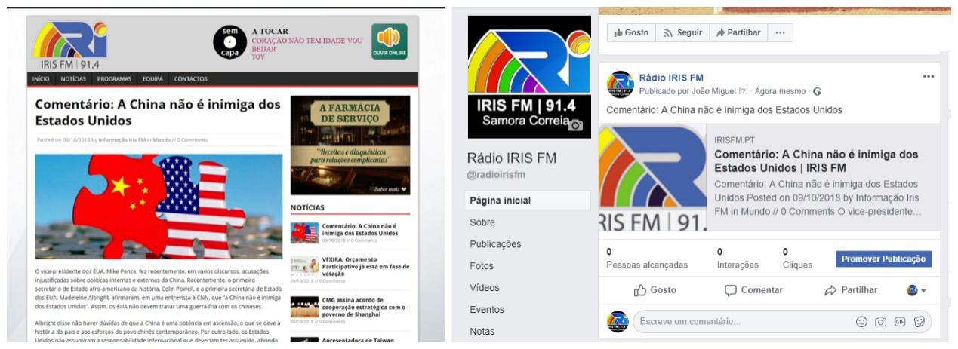The width and height of the screenshot is (958, 349).
Task: Click the sticker icon in comment box
Action: pos(918,322)
